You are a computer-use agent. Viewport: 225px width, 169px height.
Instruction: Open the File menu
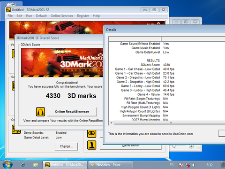point(10,16)
